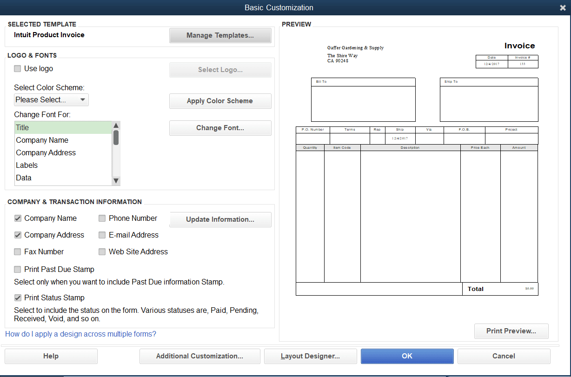Enable the Phone Number checkbox
571x377 pixels.
coord(102,218)
